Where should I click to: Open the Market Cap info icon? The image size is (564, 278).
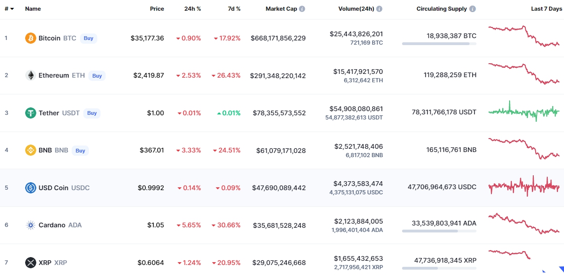(x=302, y=9)
